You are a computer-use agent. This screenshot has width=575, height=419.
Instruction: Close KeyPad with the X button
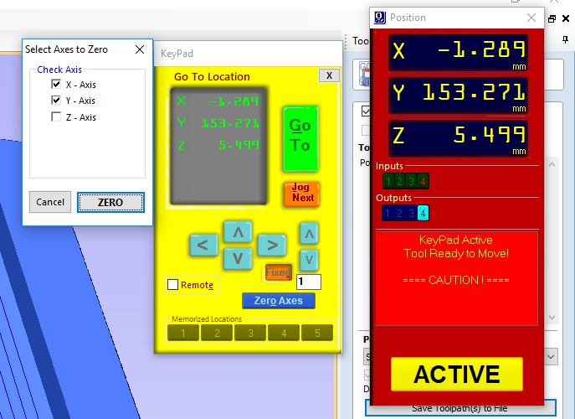pyautogui.click(x=329, y=75)
